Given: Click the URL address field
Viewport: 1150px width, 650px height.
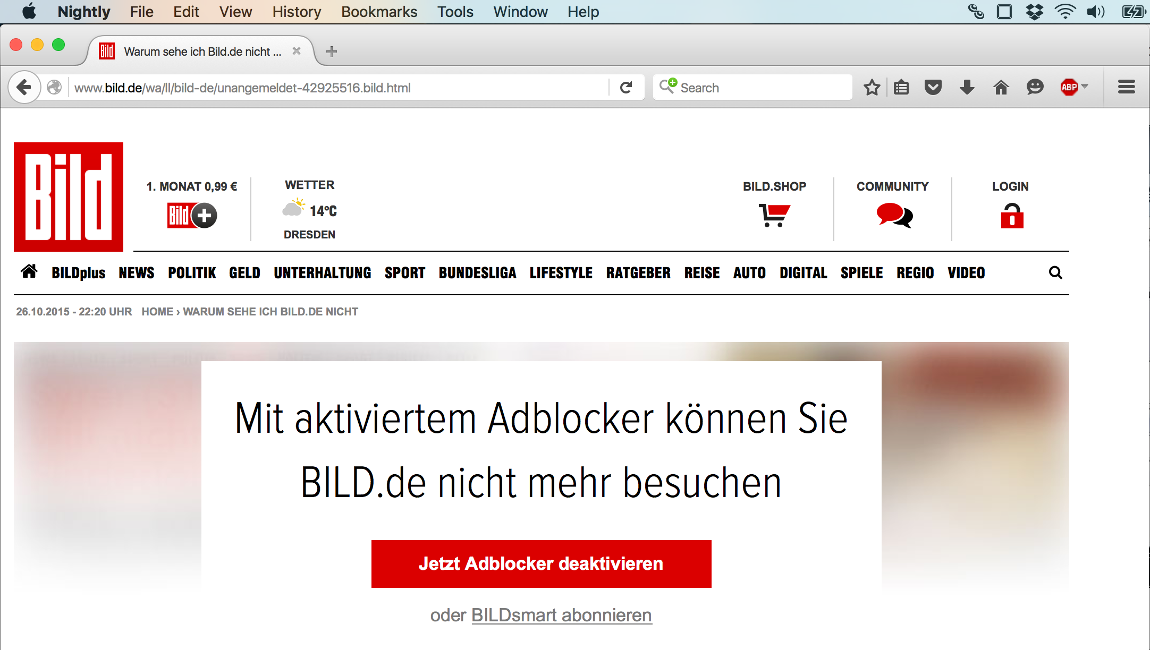Looking at the screenshot, I should 340,88.
